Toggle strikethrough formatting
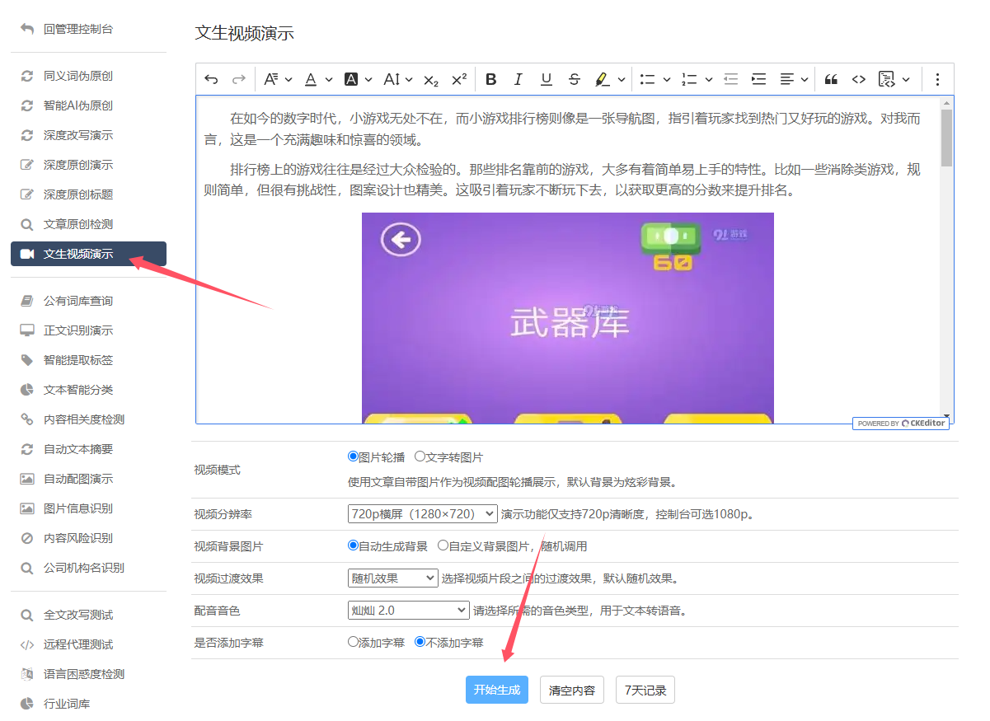Image resolution: width=990 pixels, height=721 pixels. coord(575,79)
